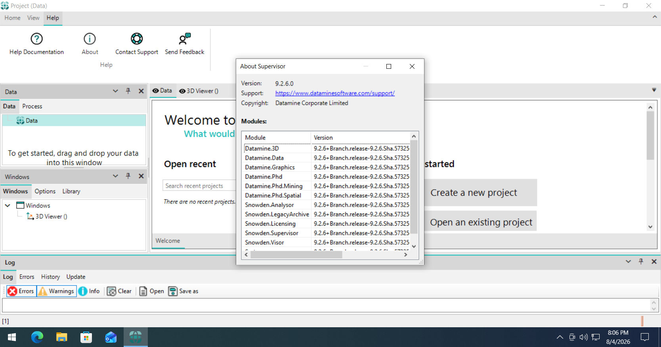Select the Data document tab

(162, 91)
